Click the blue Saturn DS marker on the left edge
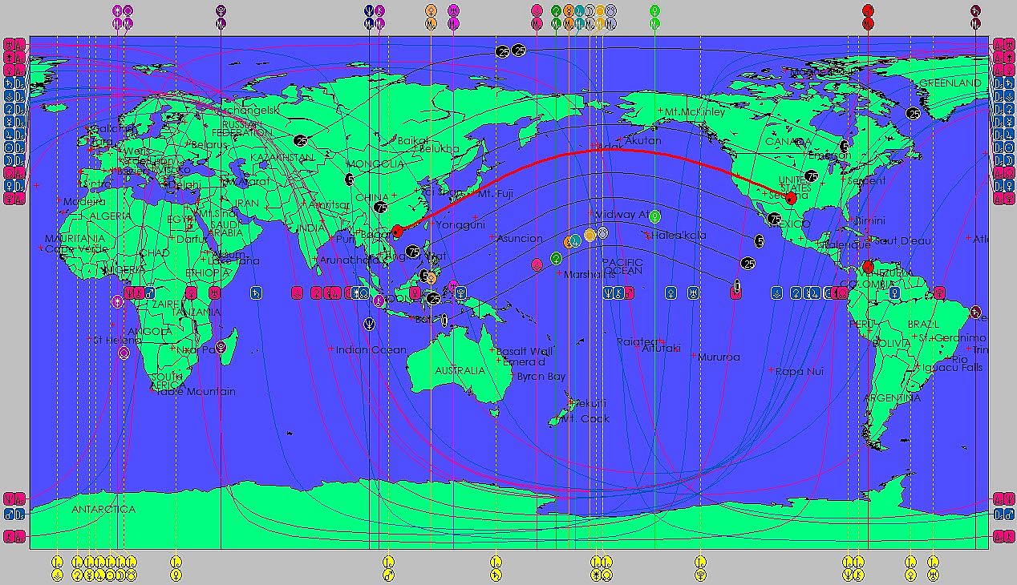 (15, 83)
